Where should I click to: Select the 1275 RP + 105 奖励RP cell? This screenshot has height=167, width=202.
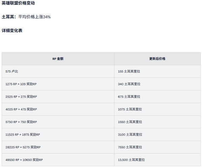pos(21,84)
